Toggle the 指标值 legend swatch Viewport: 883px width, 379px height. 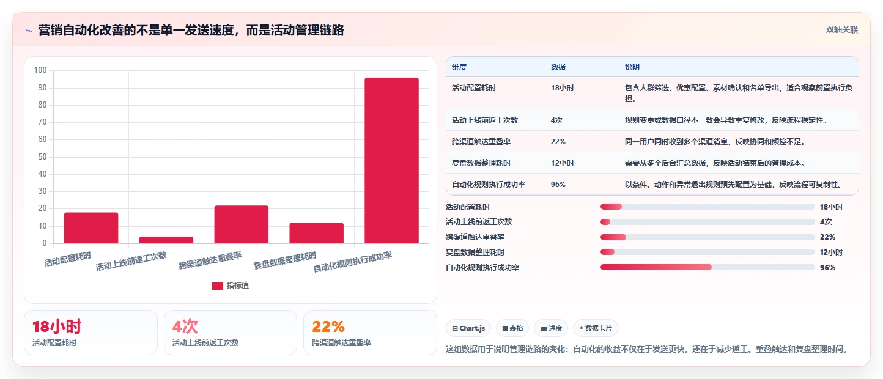click(x=218, y=285)
